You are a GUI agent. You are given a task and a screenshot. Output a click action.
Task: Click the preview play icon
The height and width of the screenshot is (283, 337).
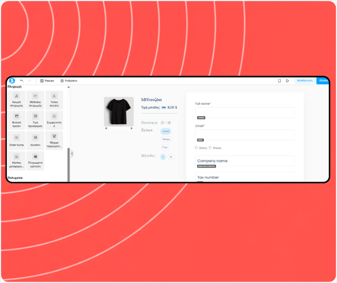pyautogui.click(x=287, y=81)
